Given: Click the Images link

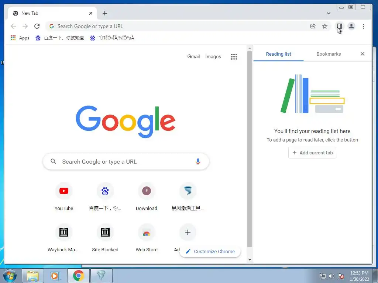Looking at the screenshot, I should tap(213, 56).
